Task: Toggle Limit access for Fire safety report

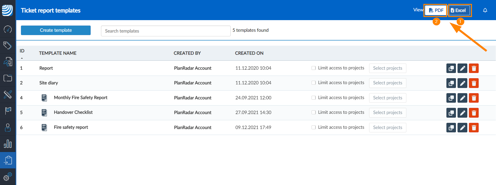Action: 314,127
